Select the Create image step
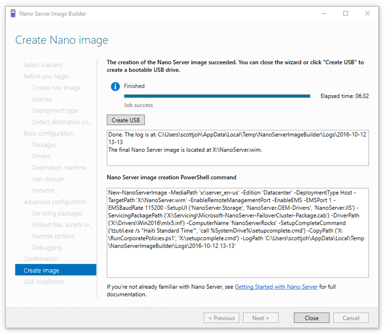Viewport: 386px width, 334px height. coord(55,270)
